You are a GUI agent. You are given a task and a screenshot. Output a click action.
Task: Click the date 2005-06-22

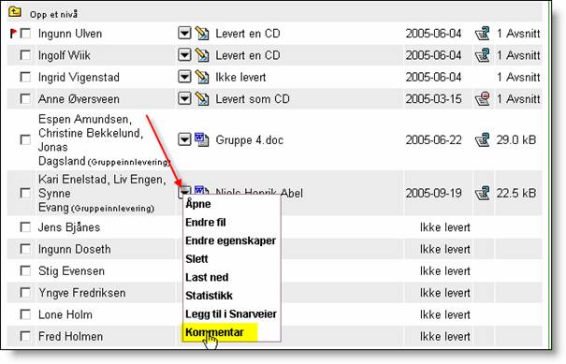433,139
